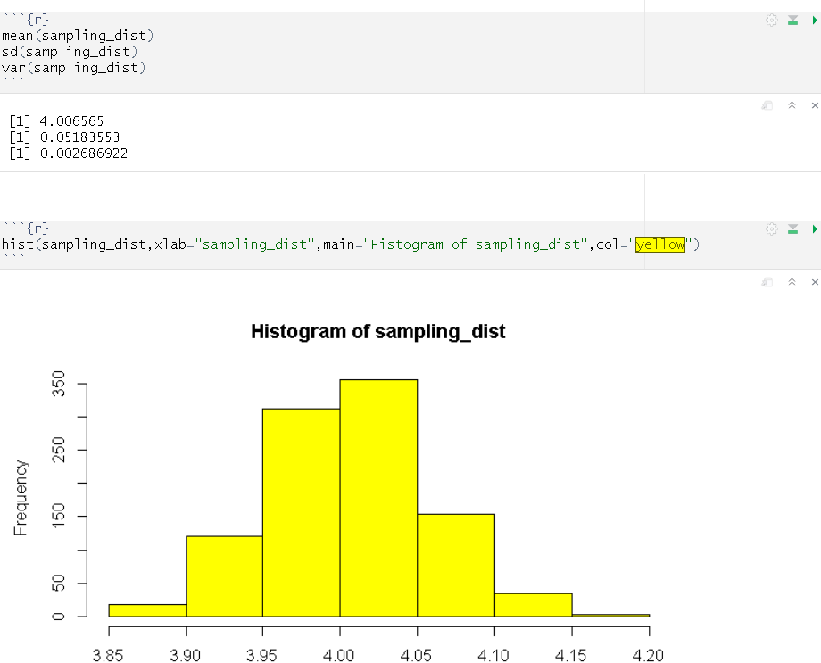Click the sd(sampling_dist) code line
The image size is (821, 663).
pyautogui.click(x=67, y=51)
